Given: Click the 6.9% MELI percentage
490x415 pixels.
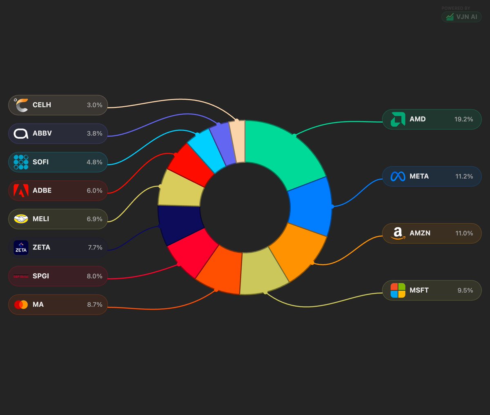Looking at the screenshot, I should [94, 219].
